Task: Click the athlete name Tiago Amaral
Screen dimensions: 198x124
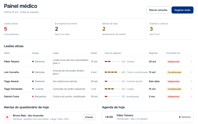Action: pyautogui.click(x=11, y=81)
